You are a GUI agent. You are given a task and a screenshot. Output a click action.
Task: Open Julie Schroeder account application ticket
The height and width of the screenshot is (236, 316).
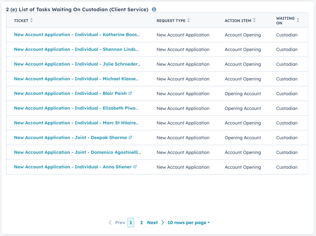click(77, 64)
